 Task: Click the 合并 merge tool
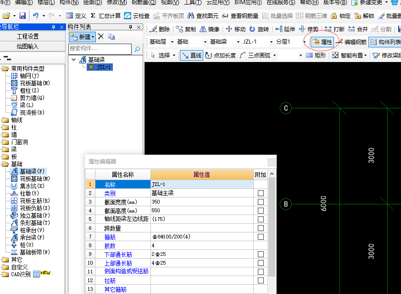pos(358,29)
